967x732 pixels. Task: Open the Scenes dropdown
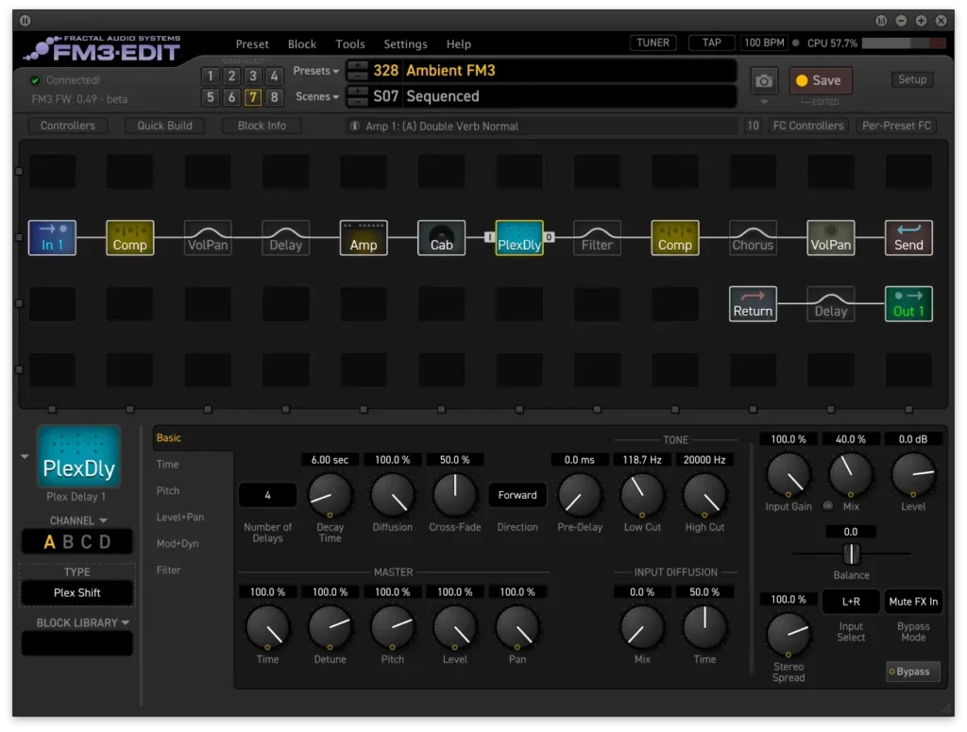tap(316, 96)
